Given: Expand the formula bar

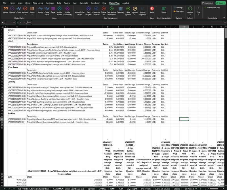Looking at the screenshot, I should coord(225,22).
